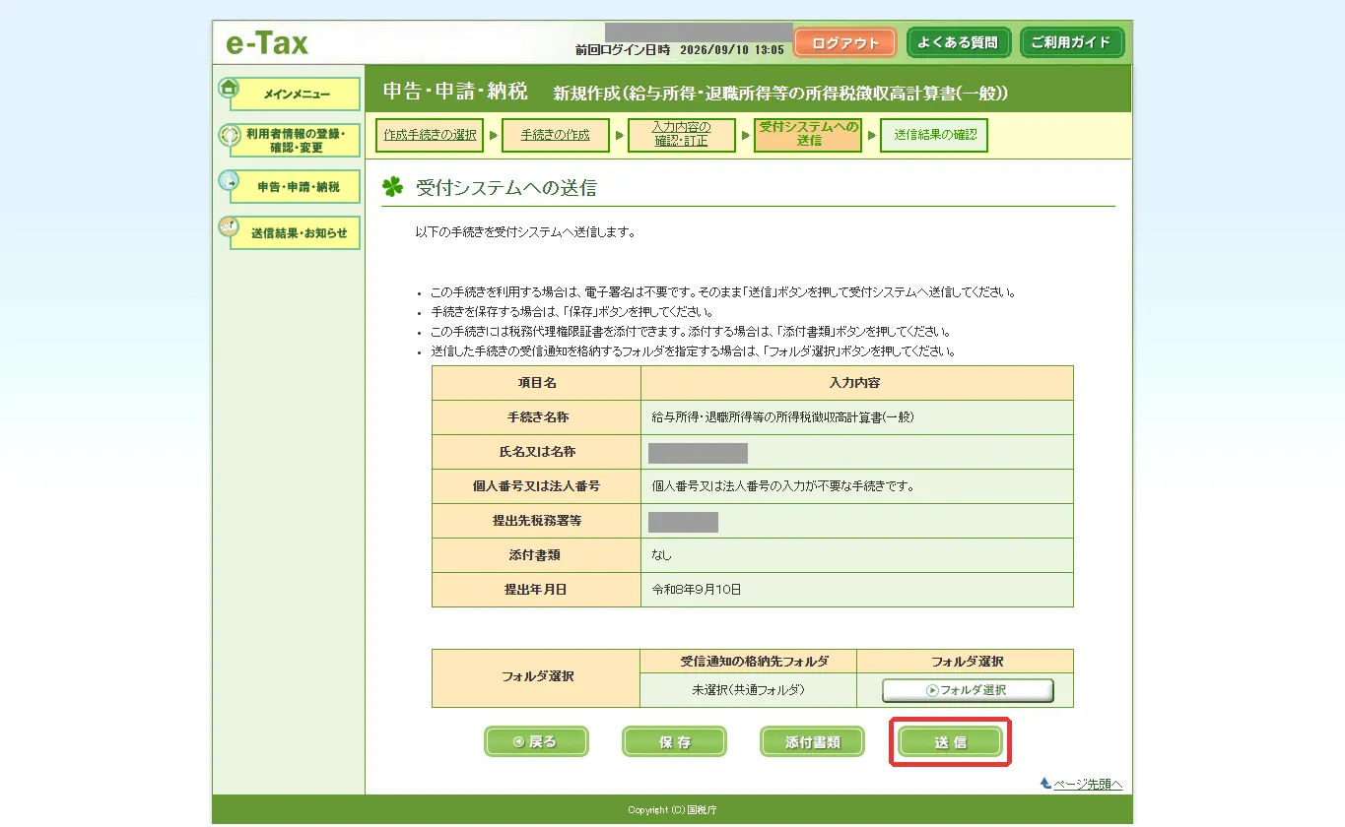Screen dimensions: 1345x827
Task: Go to step 入力内容の確認・訂正
Action: pyautogui.click(x=682, y=136)
